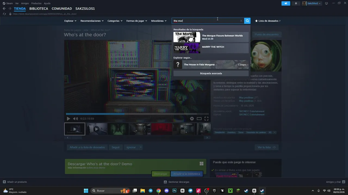Click the Seguir button

pos(116,147)
